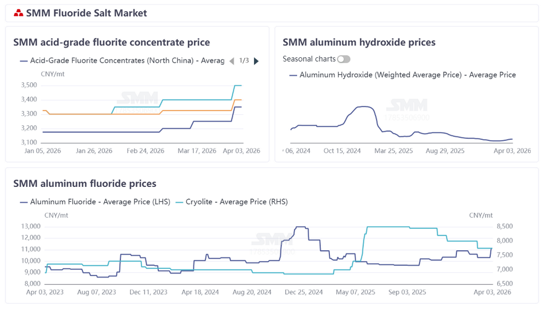Click Mar 17, 2026 on fluorite chart axis
This screenshot has width=544, height=309.
point(197,151)
